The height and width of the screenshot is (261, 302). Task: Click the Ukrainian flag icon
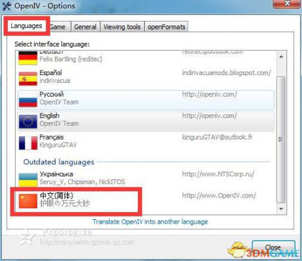point(28,179)
